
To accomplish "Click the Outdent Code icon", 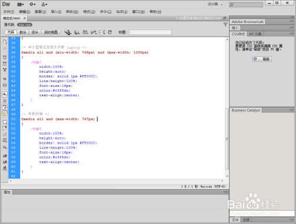I will (5, 162).
